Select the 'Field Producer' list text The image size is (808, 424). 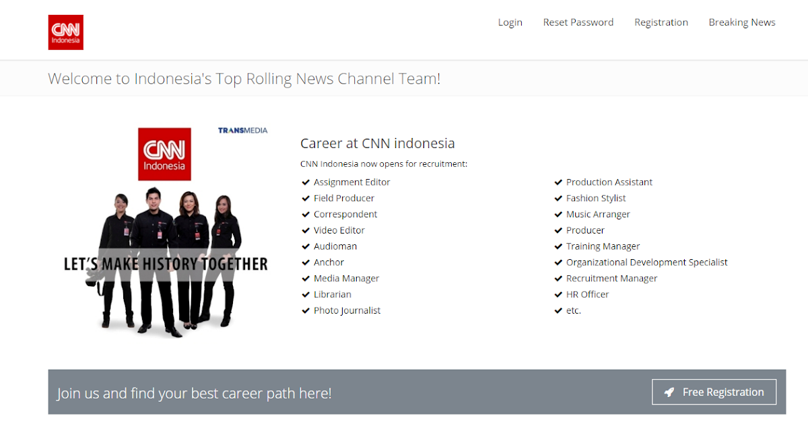point(344,199)
